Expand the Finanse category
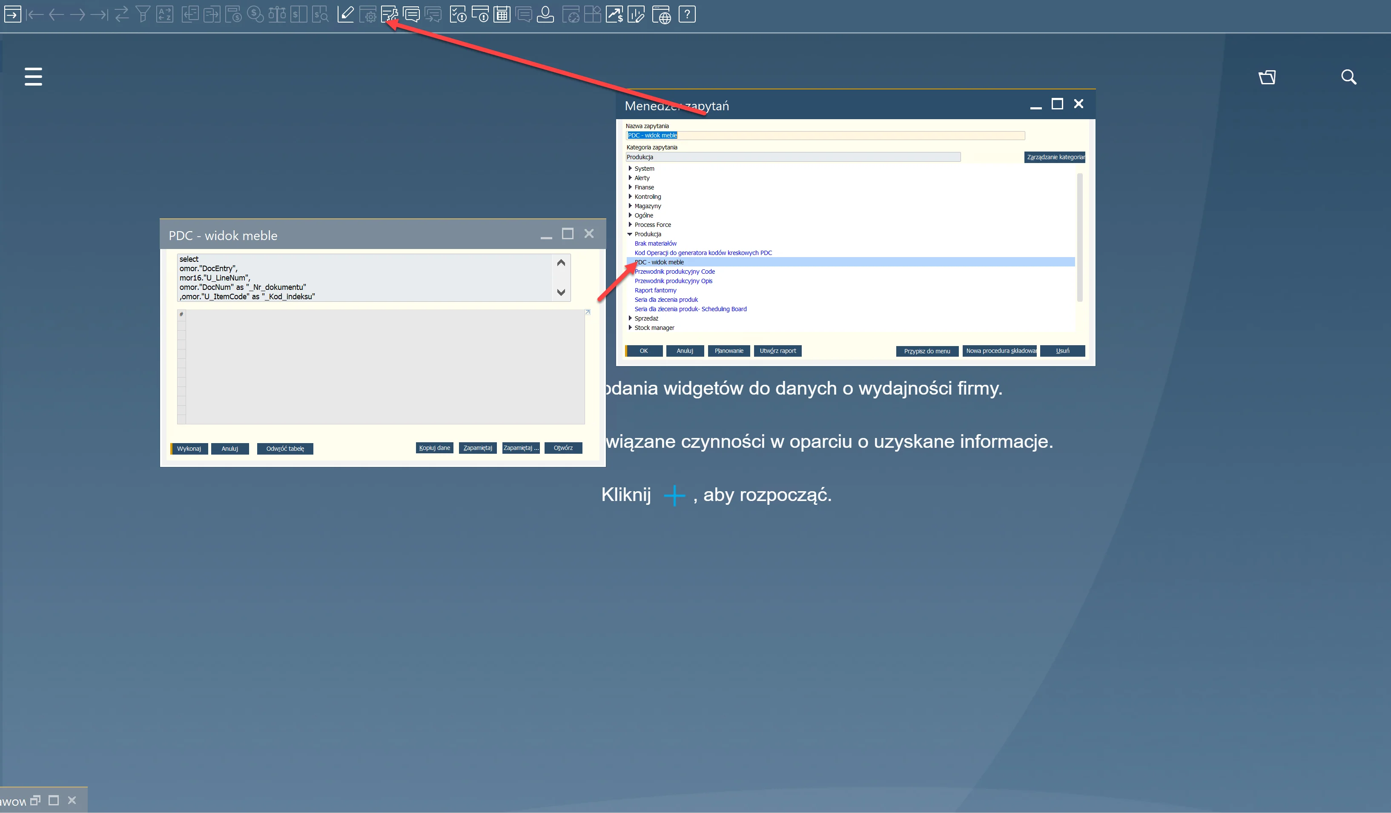Image resolution: width=1391 pixels, height=813 pixels. (631, 187)
